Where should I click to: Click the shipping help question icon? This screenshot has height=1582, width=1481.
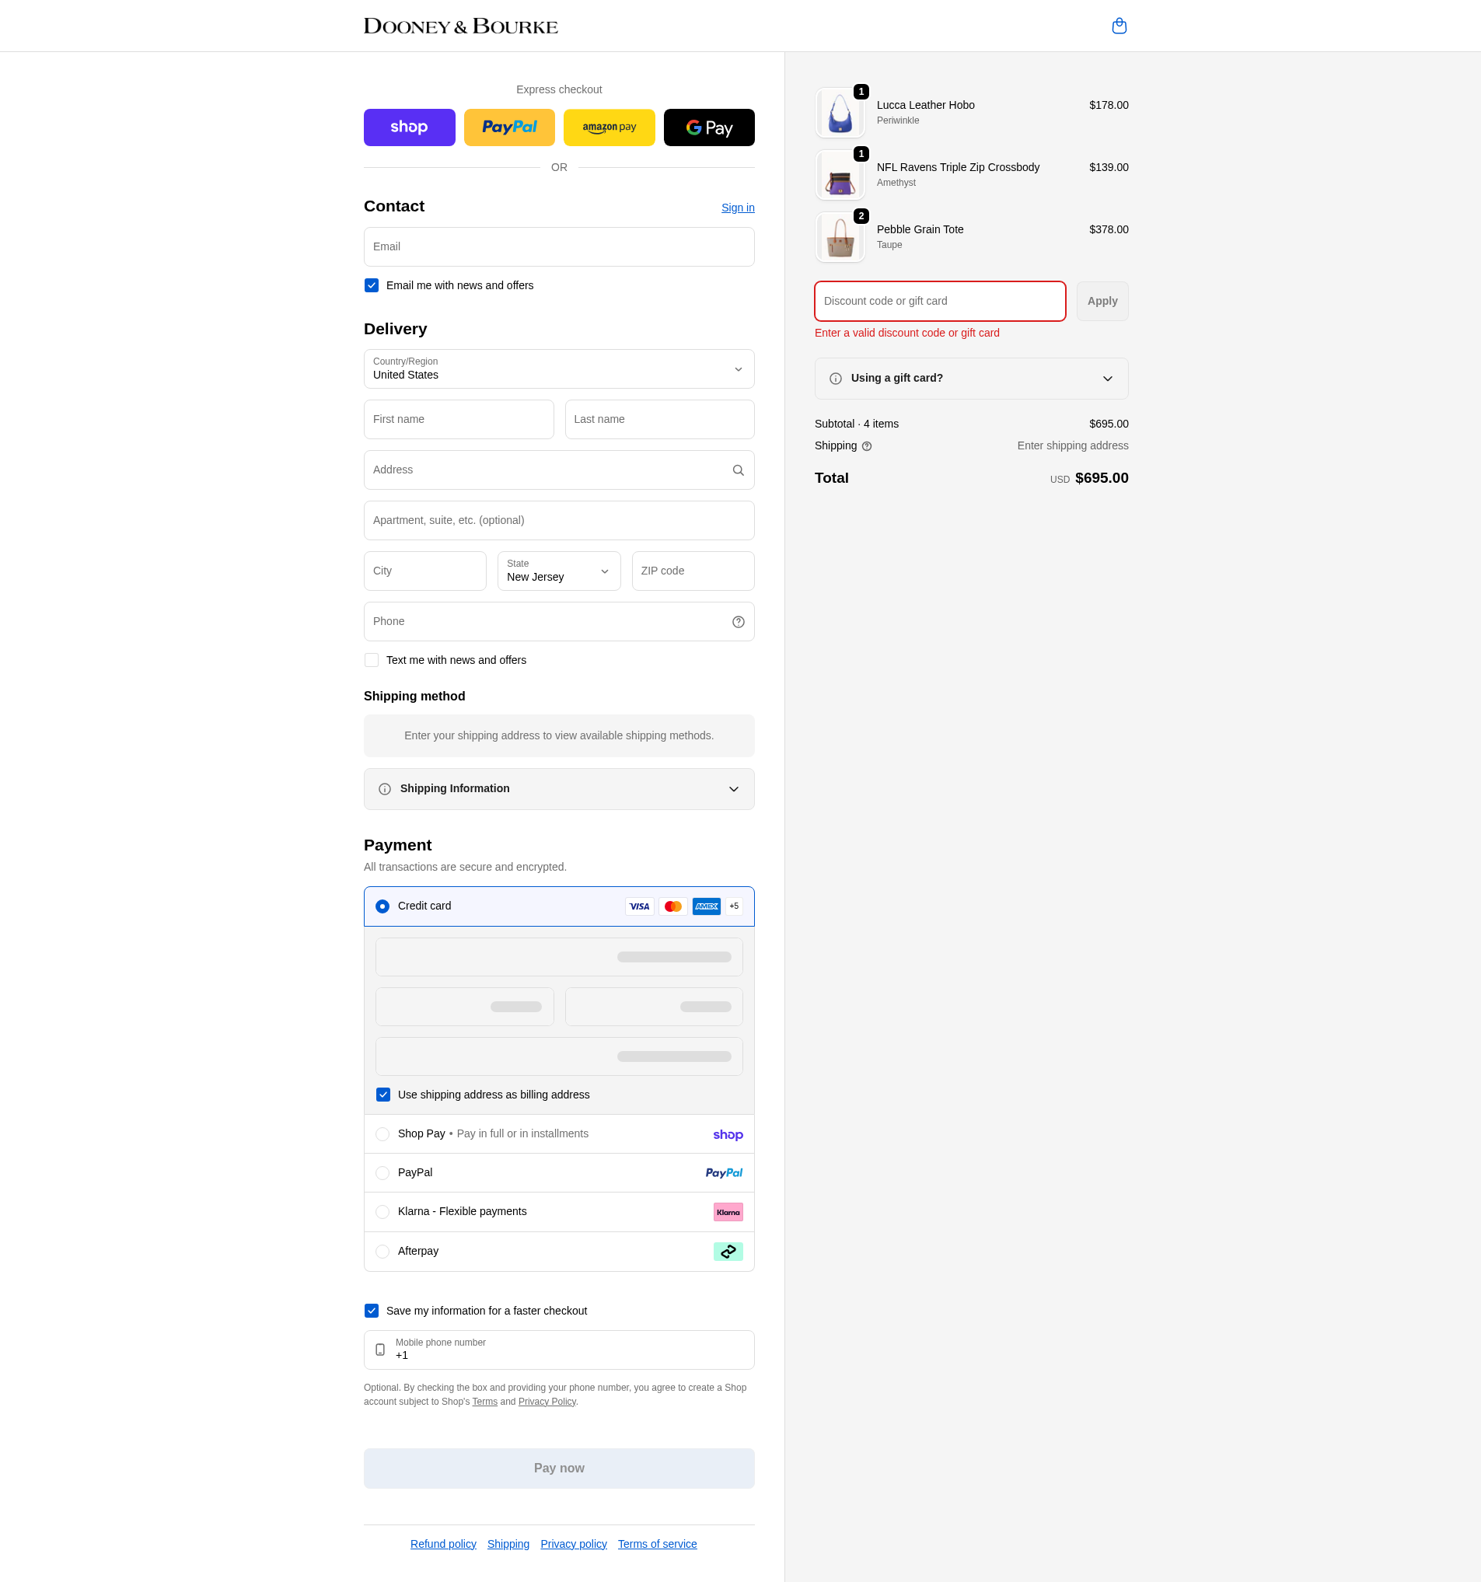click(867, 446)
